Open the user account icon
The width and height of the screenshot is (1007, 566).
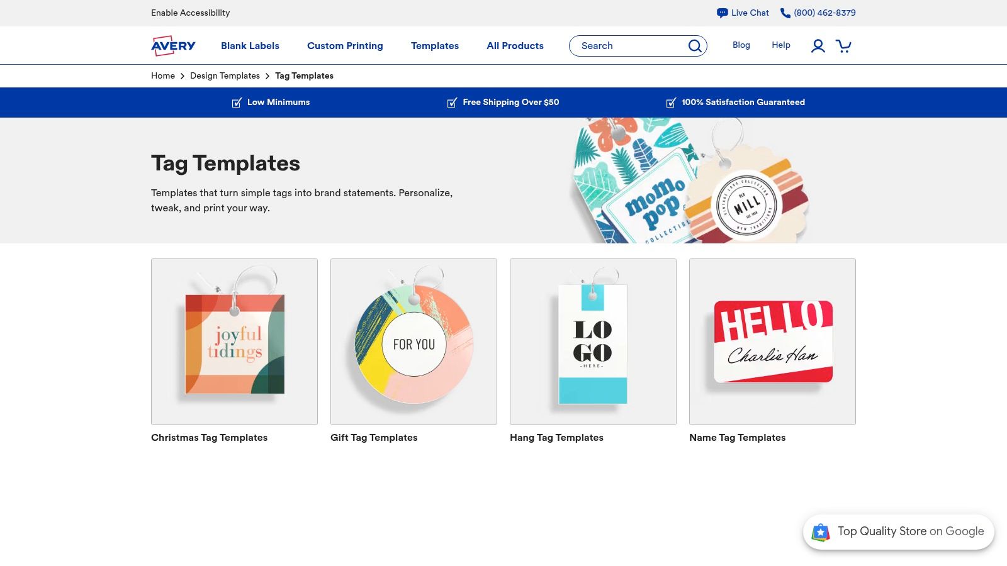818,46
